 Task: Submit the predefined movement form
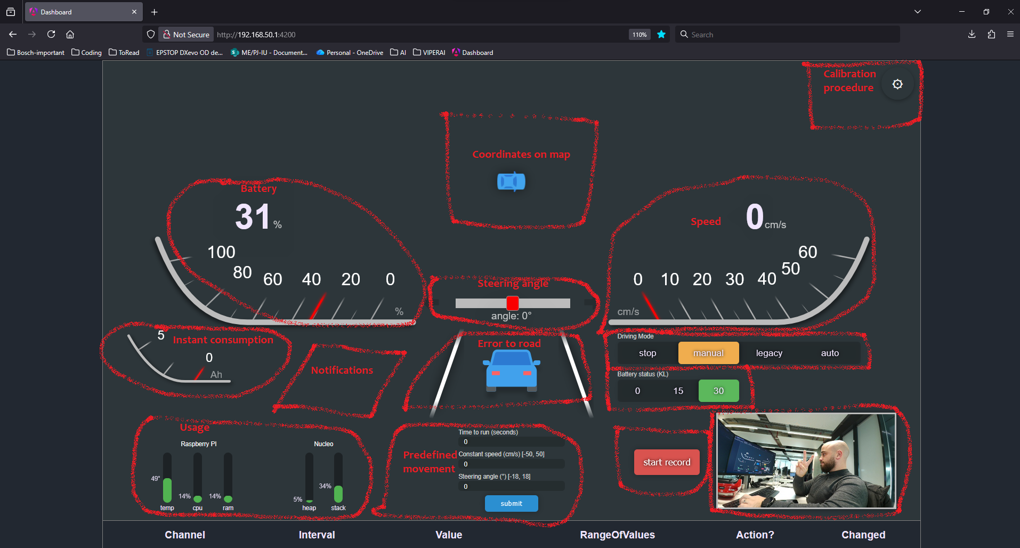[x=511, y=503]
